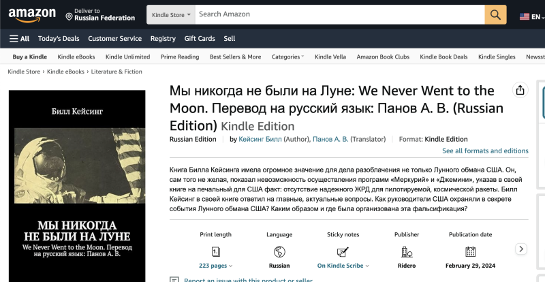The image size is (545, 282).
Task: Click the Print length page icon
Action: point(216,251)
